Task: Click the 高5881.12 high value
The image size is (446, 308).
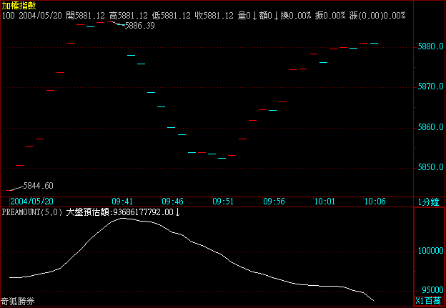Action: click(128, 15)
